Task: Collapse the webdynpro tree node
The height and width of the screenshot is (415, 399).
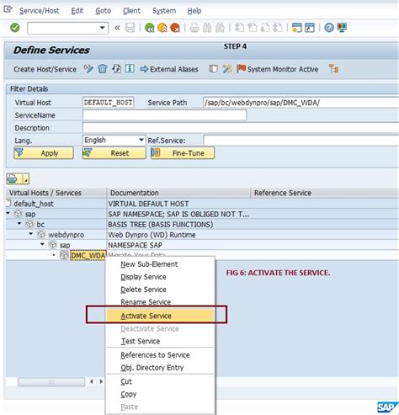Action: (x=31, y=234)
